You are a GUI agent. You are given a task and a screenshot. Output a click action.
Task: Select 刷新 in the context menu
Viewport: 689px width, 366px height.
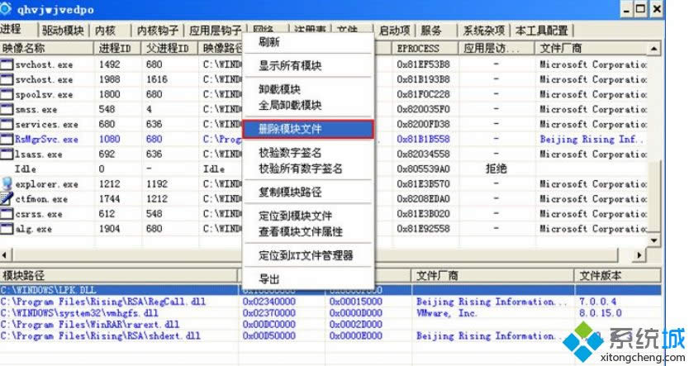click(268, 43)
